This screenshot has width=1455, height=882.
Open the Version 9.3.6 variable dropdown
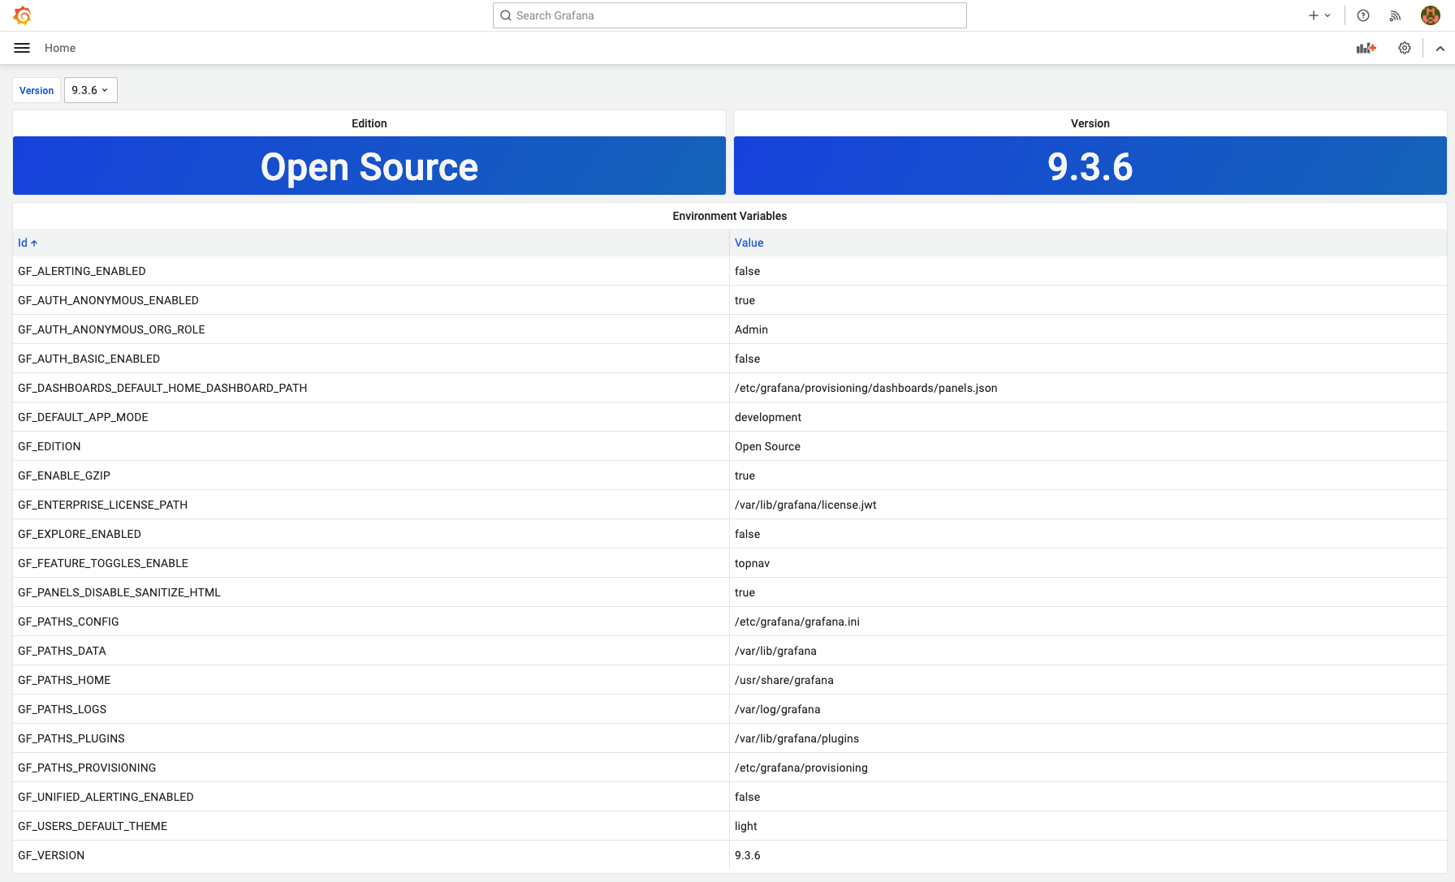[91, 90]
